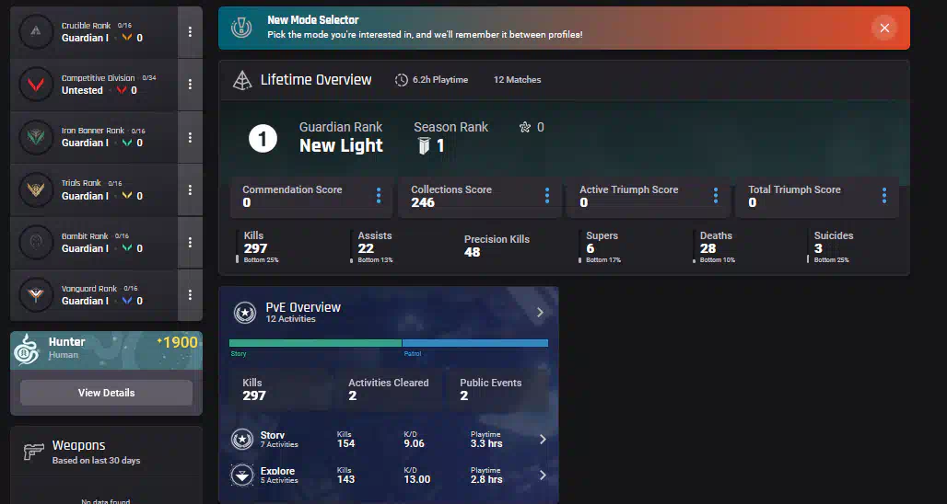Viewport: 947px width, 504px height.
Task: Click Story playtime 3.3 hrs
Action: (486, 443)
